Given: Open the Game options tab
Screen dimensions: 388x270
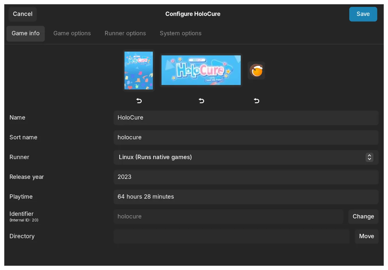Looking at the screenshot, I should coord(72,34).
